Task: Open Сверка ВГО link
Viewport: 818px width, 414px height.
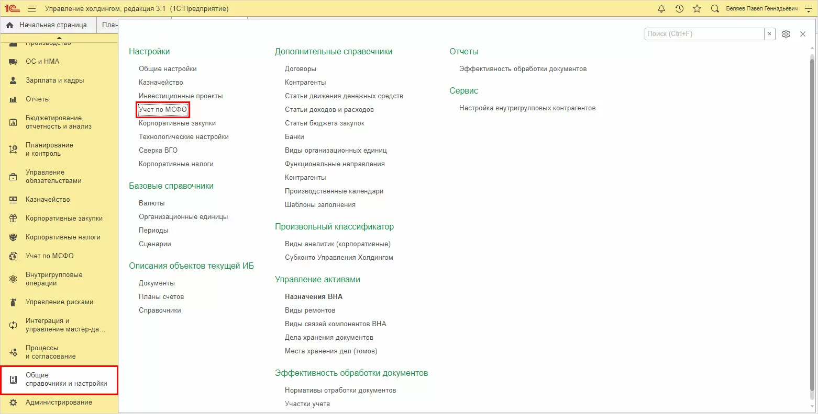Action: (x=158, y=150)
